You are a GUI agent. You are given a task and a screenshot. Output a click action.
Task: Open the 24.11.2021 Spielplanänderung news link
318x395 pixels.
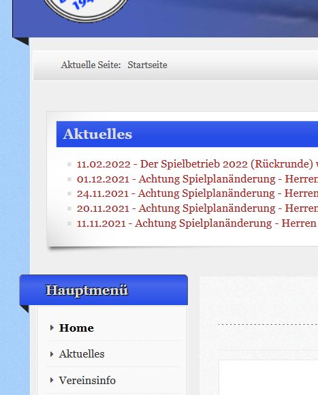point(197,193)
